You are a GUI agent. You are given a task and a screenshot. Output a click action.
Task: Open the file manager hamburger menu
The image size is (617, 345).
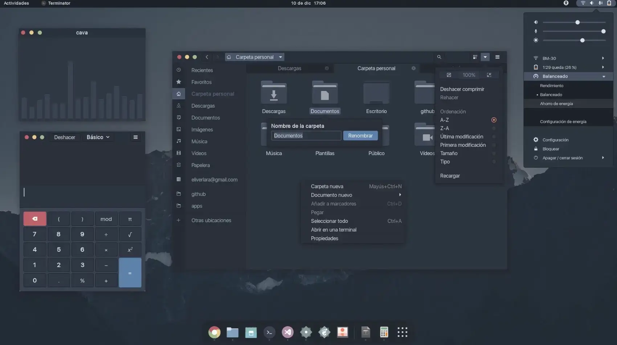(x=497, y=57)
